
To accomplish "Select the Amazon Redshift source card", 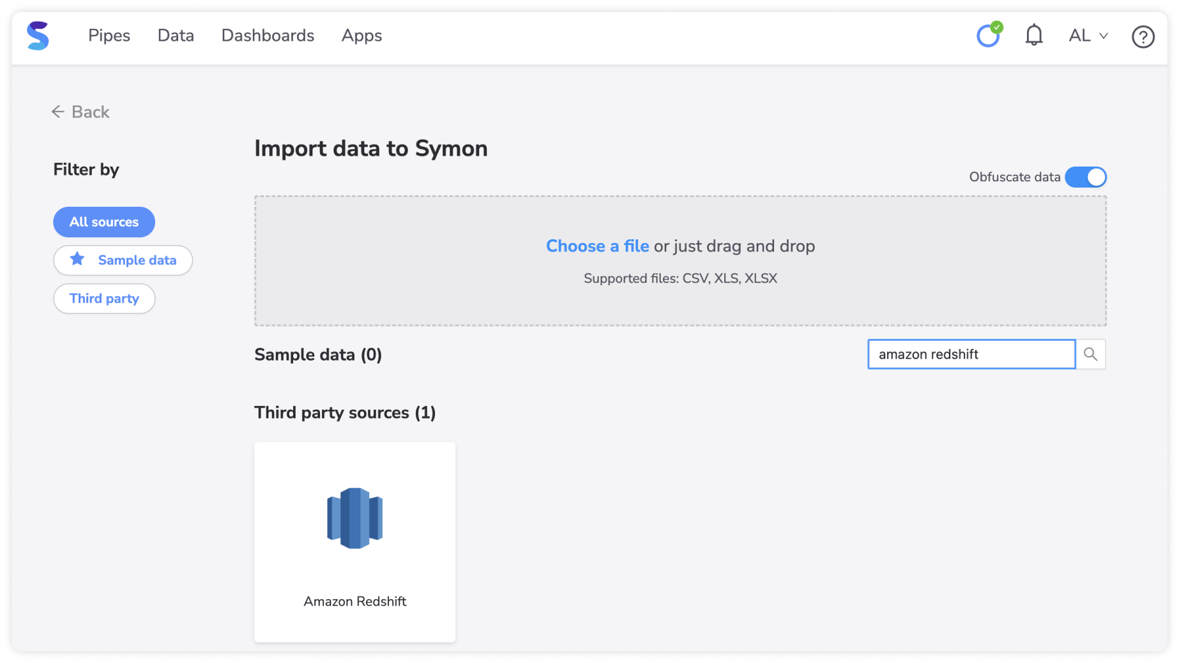I will coord(355,542).
